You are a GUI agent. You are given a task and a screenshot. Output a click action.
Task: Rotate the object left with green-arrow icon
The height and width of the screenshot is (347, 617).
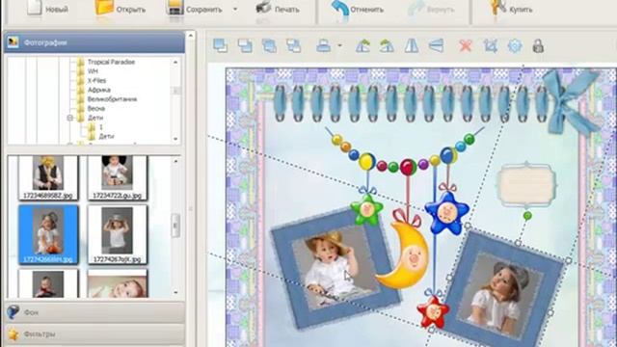tap(362, 45)
